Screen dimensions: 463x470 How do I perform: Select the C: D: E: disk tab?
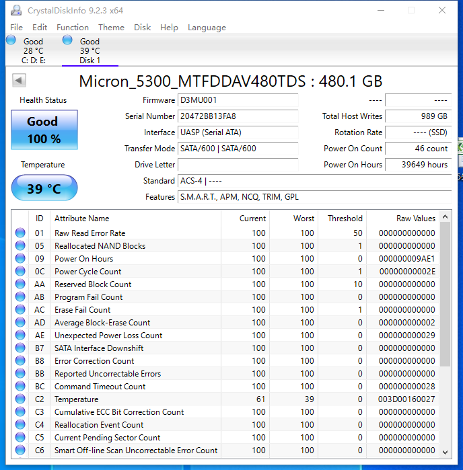33,50
